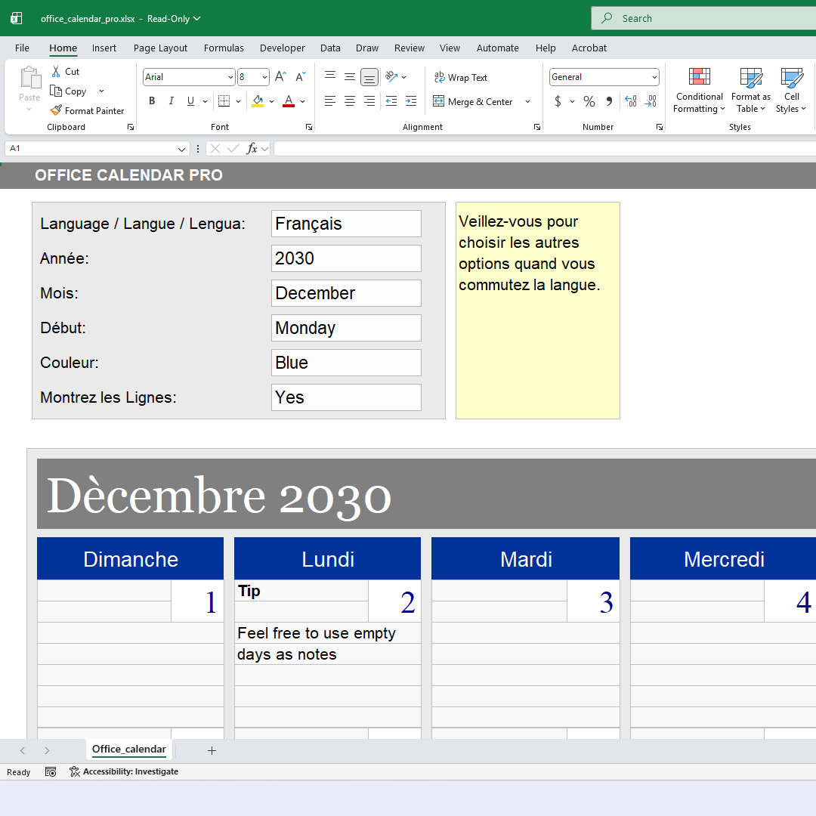
Task: Apply the Percent Style number format
Action: coord(589,100)
